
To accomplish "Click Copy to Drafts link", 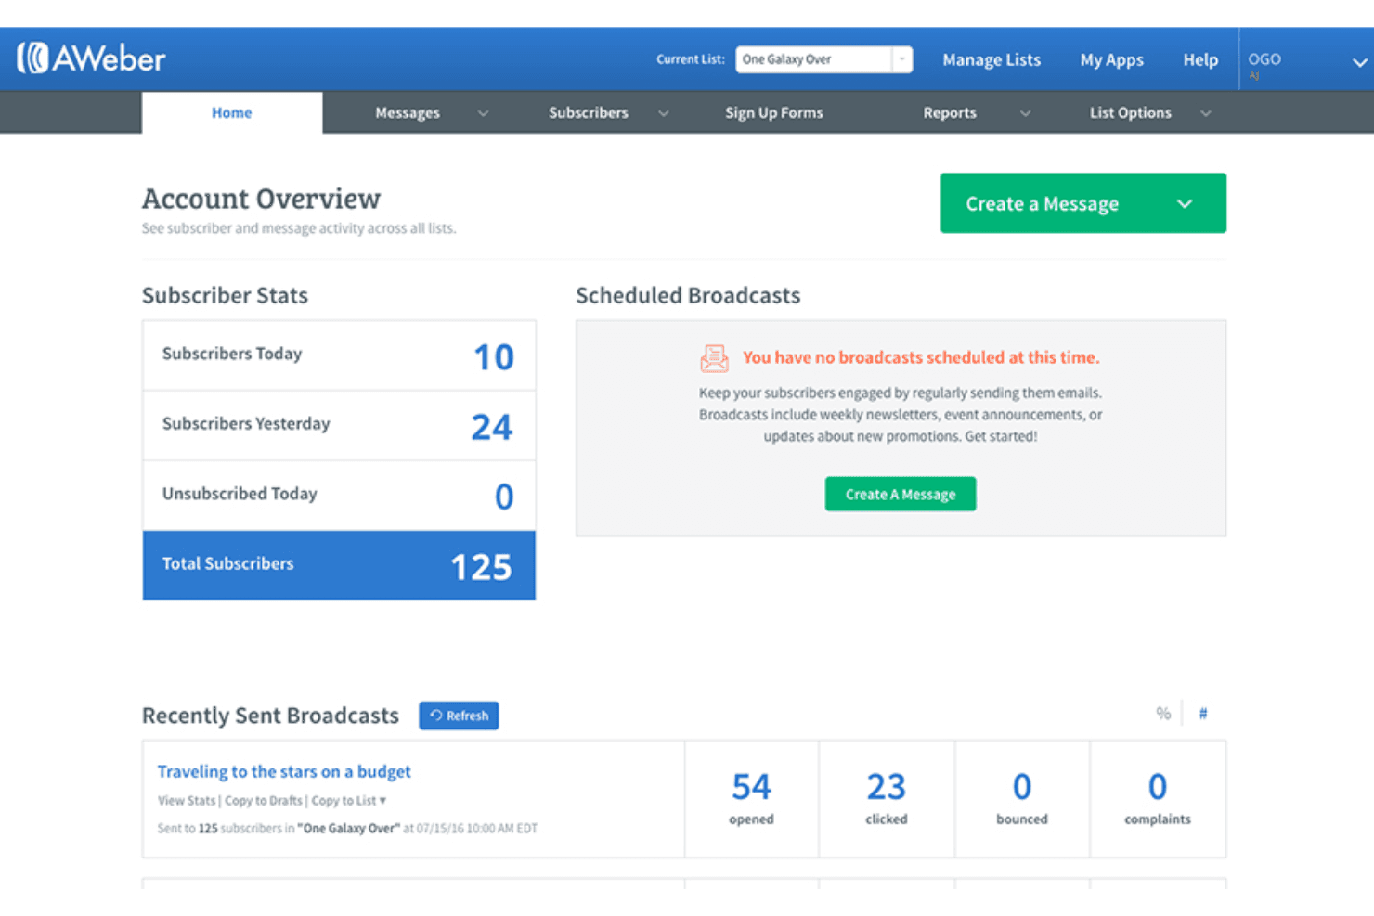I will 264,800.
